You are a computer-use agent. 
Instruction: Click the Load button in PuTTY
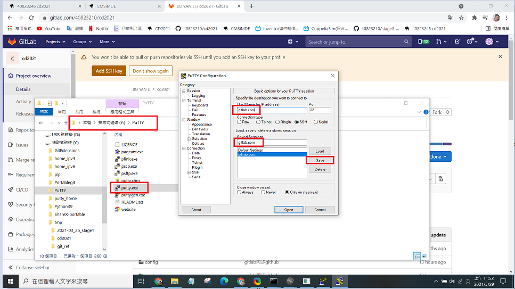[x=320, y=151]
